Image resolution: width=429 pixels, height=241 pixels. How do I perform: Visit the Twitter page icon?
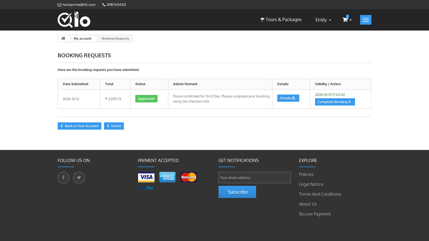79,178
